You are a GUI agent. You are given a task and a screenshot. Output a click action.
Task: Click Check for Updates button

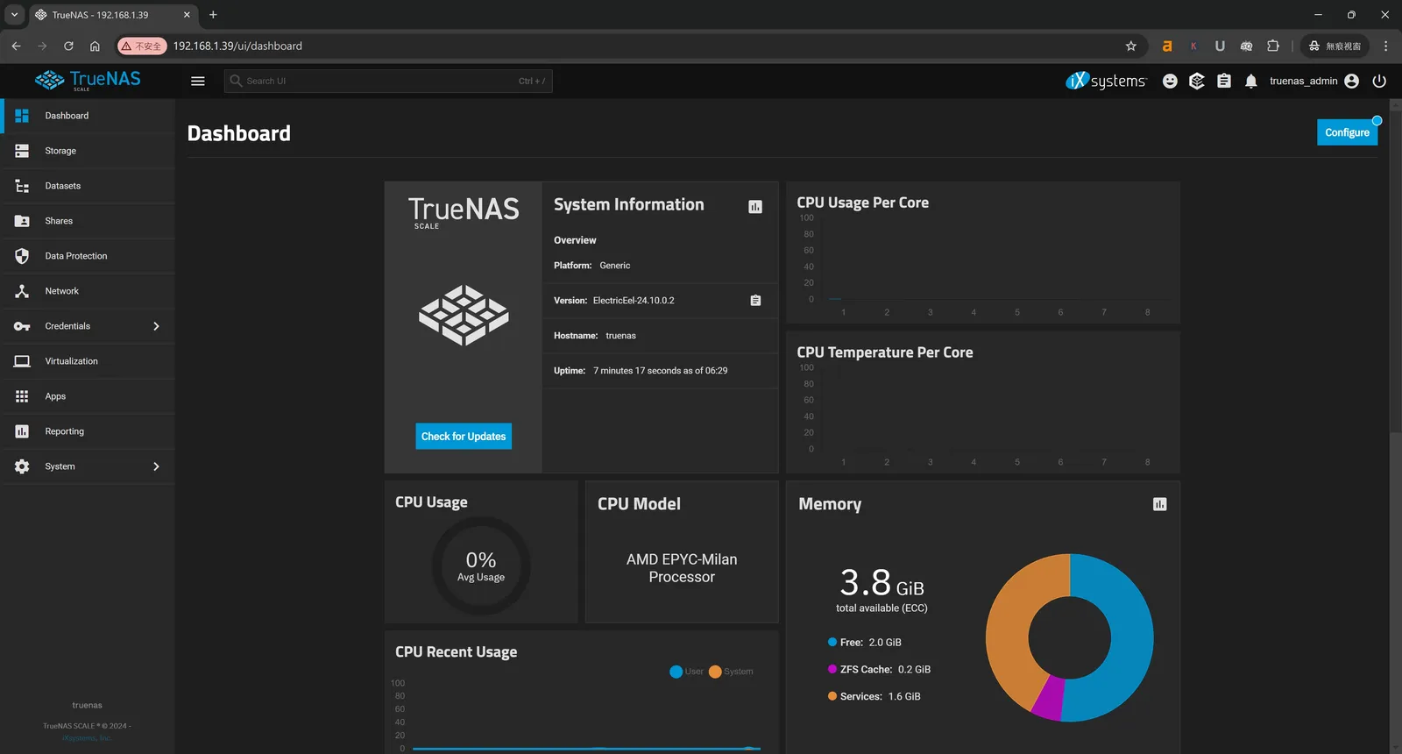point(464,437)
